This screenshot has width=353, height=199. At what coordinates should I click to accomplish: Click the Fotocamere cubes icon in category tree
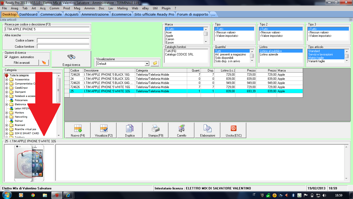(x=11, y=100)
